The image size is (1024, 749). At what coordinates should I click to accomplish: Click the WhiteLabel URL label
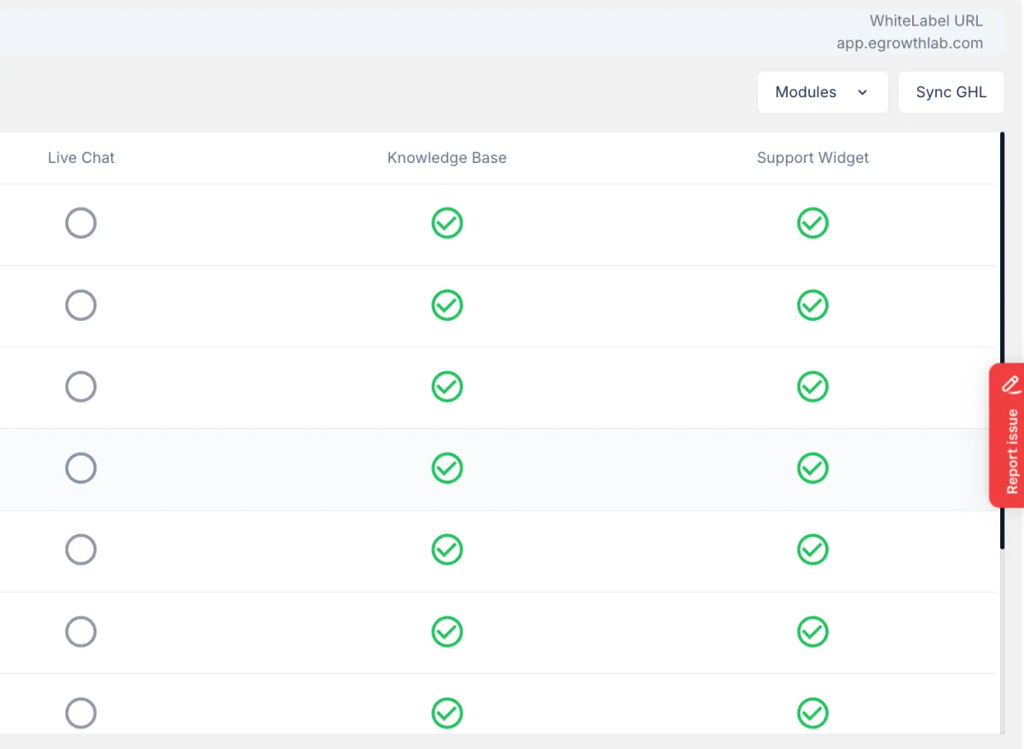pos(926,20)
